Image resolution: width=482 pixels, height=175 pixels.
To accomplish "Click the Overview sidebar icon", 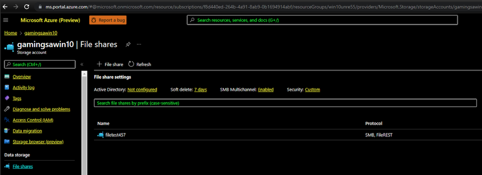I will (7, 76).
